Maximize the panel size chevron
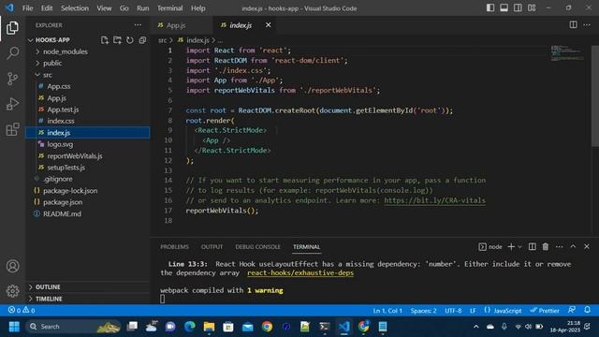 [573, 247]
